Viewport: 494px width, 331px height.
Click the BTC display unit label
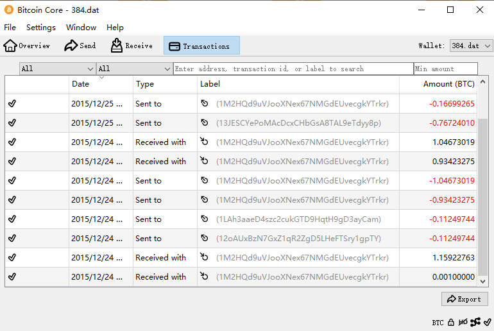pyautogui.click(x=438, y=322)
